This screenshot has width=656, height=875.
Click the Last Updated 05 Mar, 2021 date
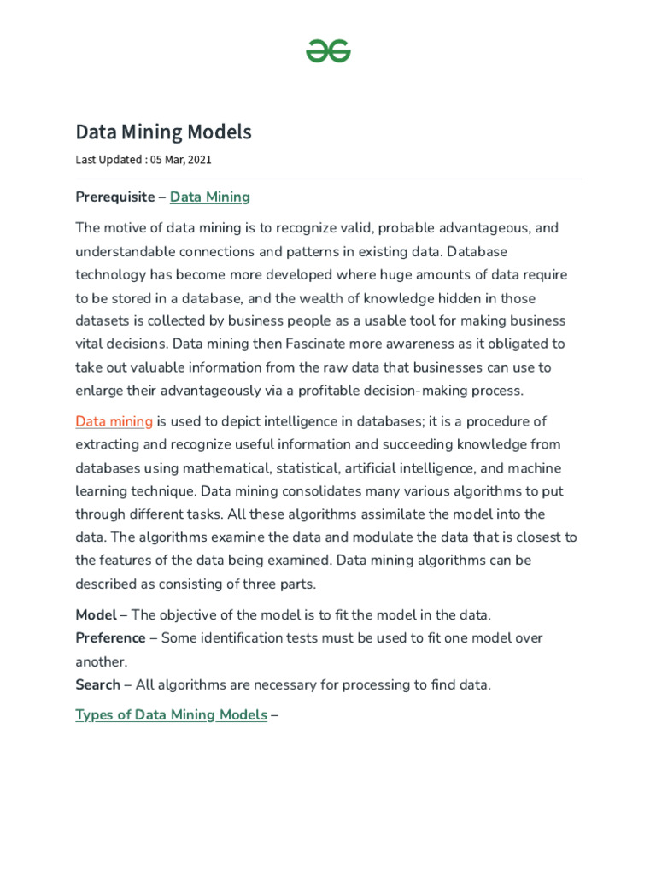pos(143,160)
